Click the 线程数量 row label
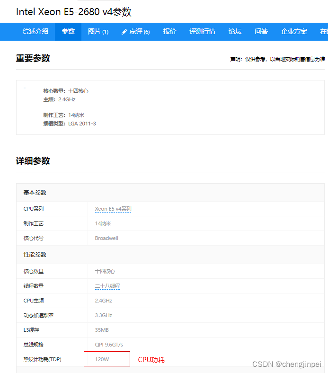 (x=33, y=286)
